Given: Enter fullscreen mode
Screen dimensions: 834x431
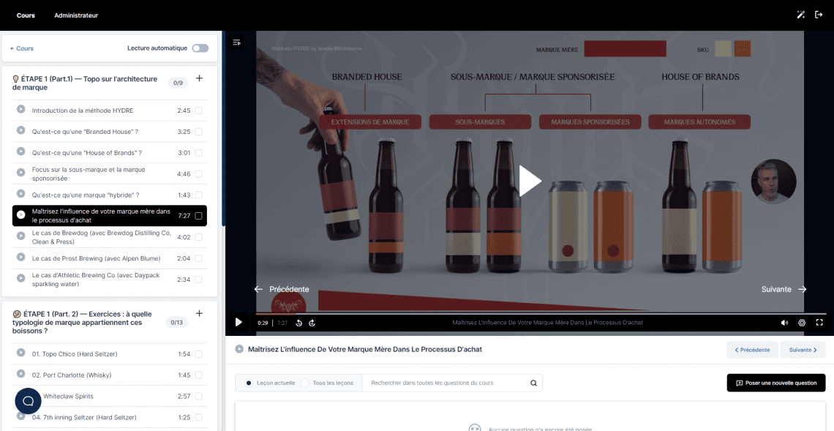Looking at the screenshot, I should click(819, 323).
